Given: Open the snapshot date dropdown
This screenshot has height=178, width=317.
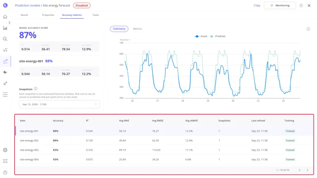Looking at the screenshot, I should (x=59, y=104).
